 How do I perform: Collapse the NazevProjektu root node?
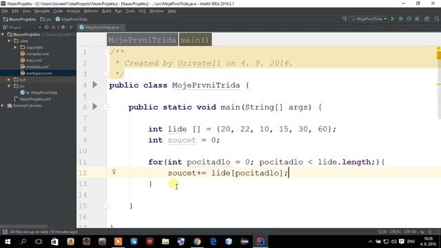click(3, 34)
